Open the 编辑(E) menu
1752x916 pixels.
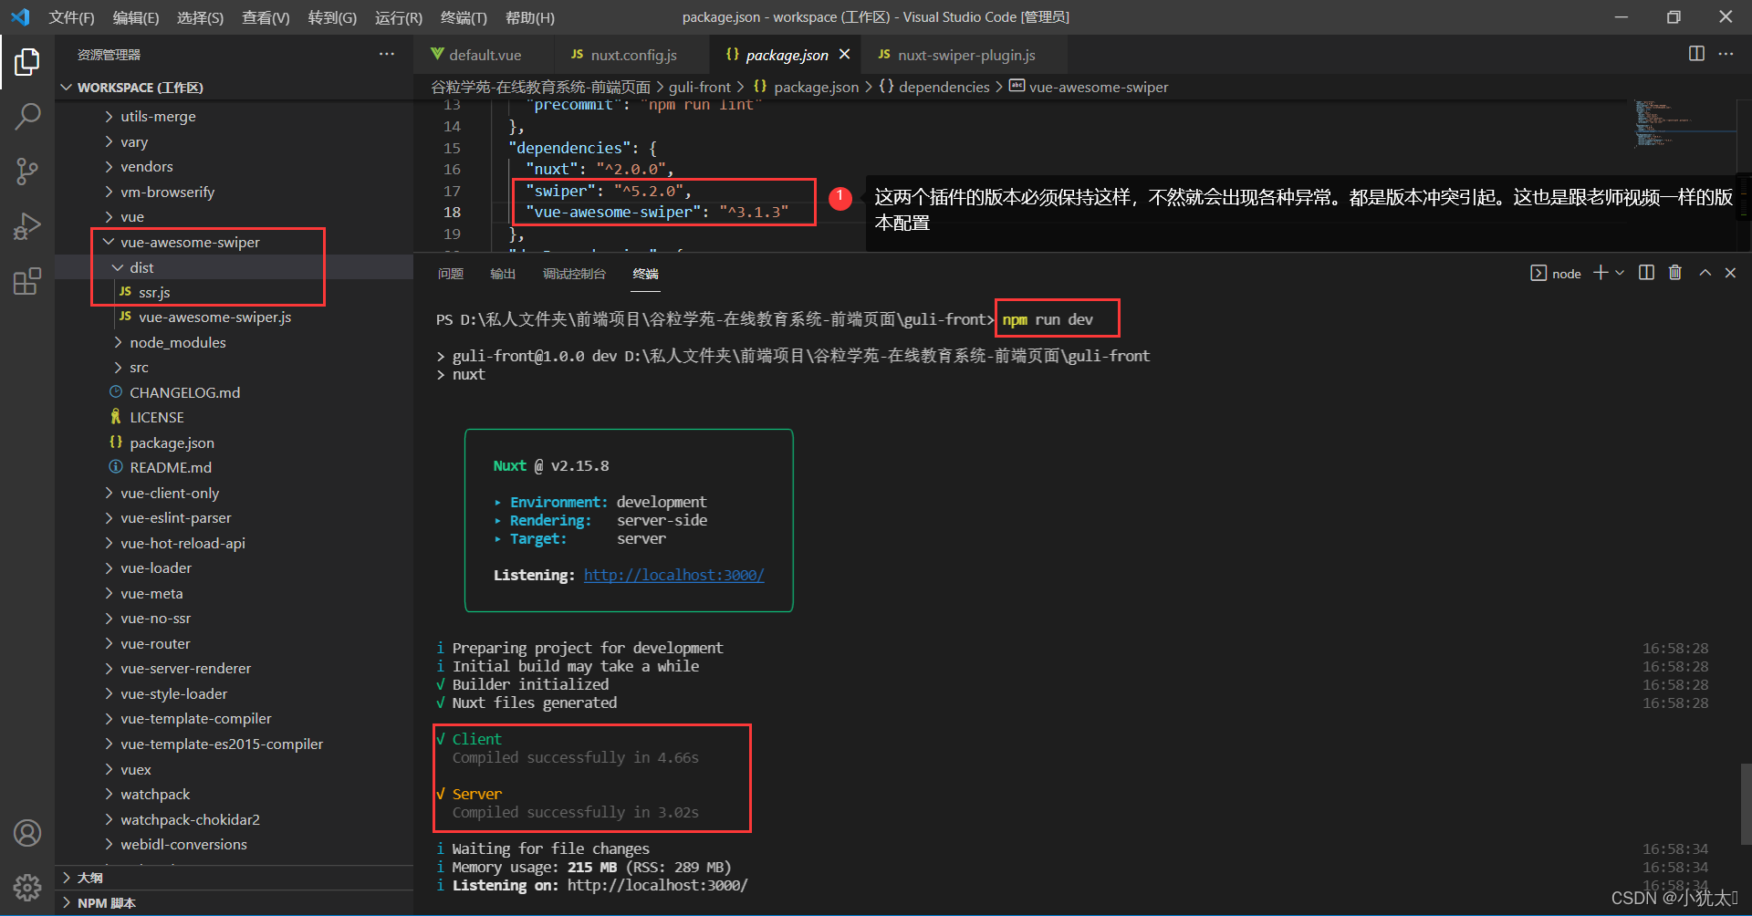tap(135, 17)
